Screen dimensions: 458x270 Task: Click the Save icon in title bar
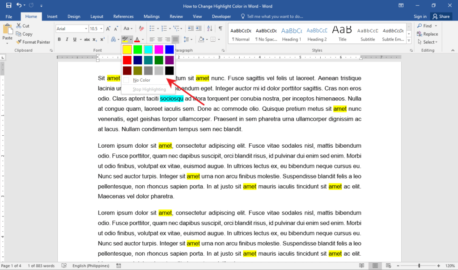tap(9, 5)
